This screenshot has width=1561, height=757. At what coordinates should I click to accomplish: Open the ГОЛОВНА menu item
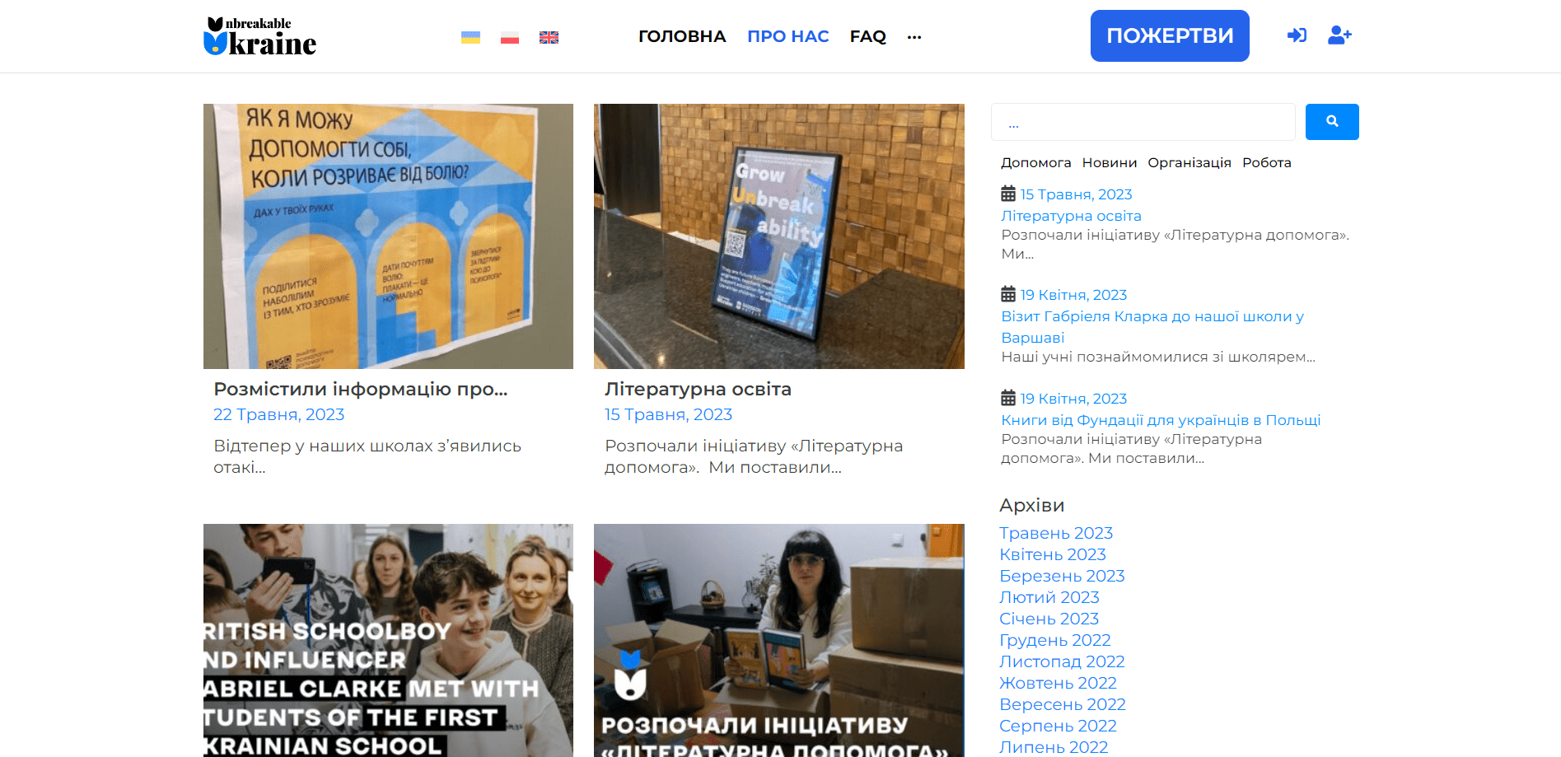click(682, 36)
